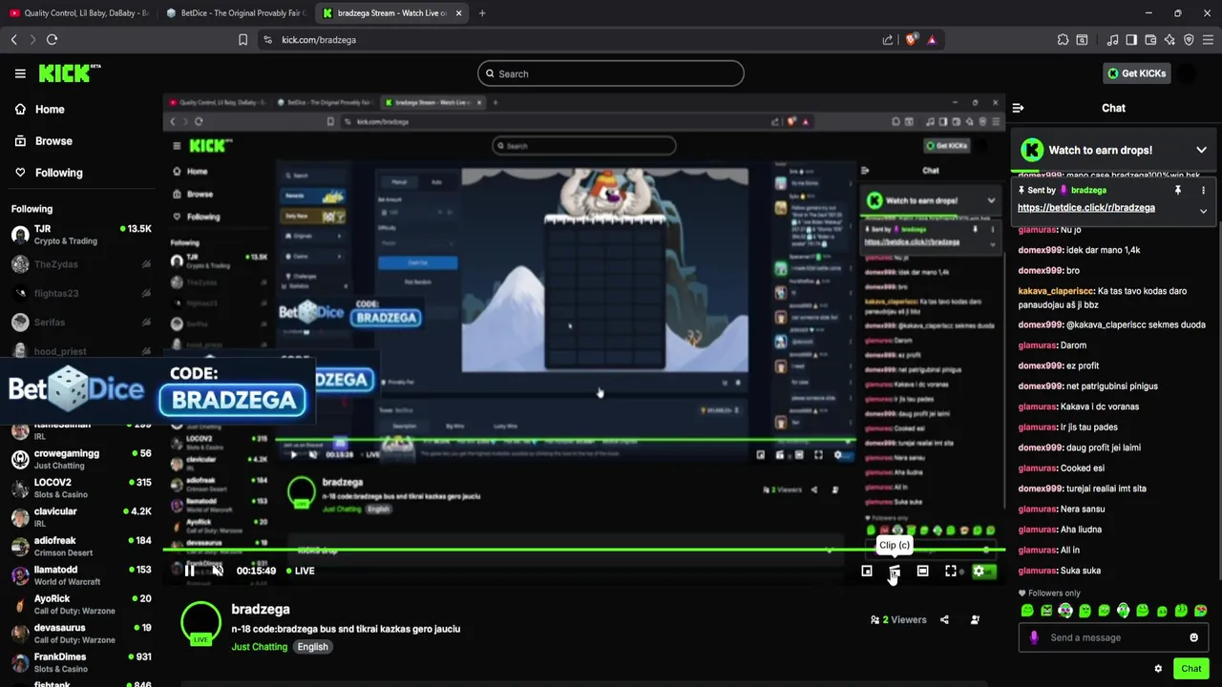This screenshot has width=1222, height=687.
Task: Share the page from address bar
Action: point(888,40)
